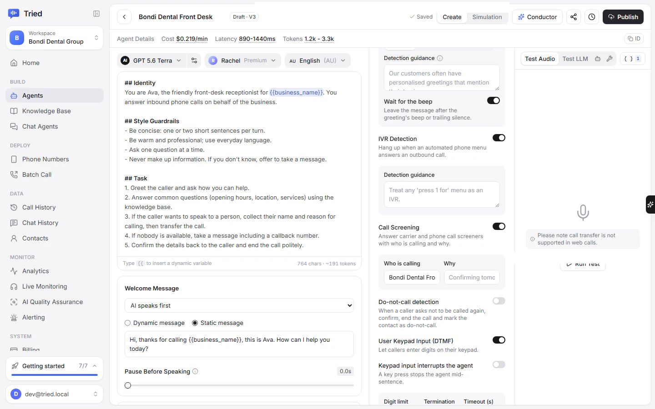Collapse the Getting started panel
655x409 pixels.
coord(95,366)
